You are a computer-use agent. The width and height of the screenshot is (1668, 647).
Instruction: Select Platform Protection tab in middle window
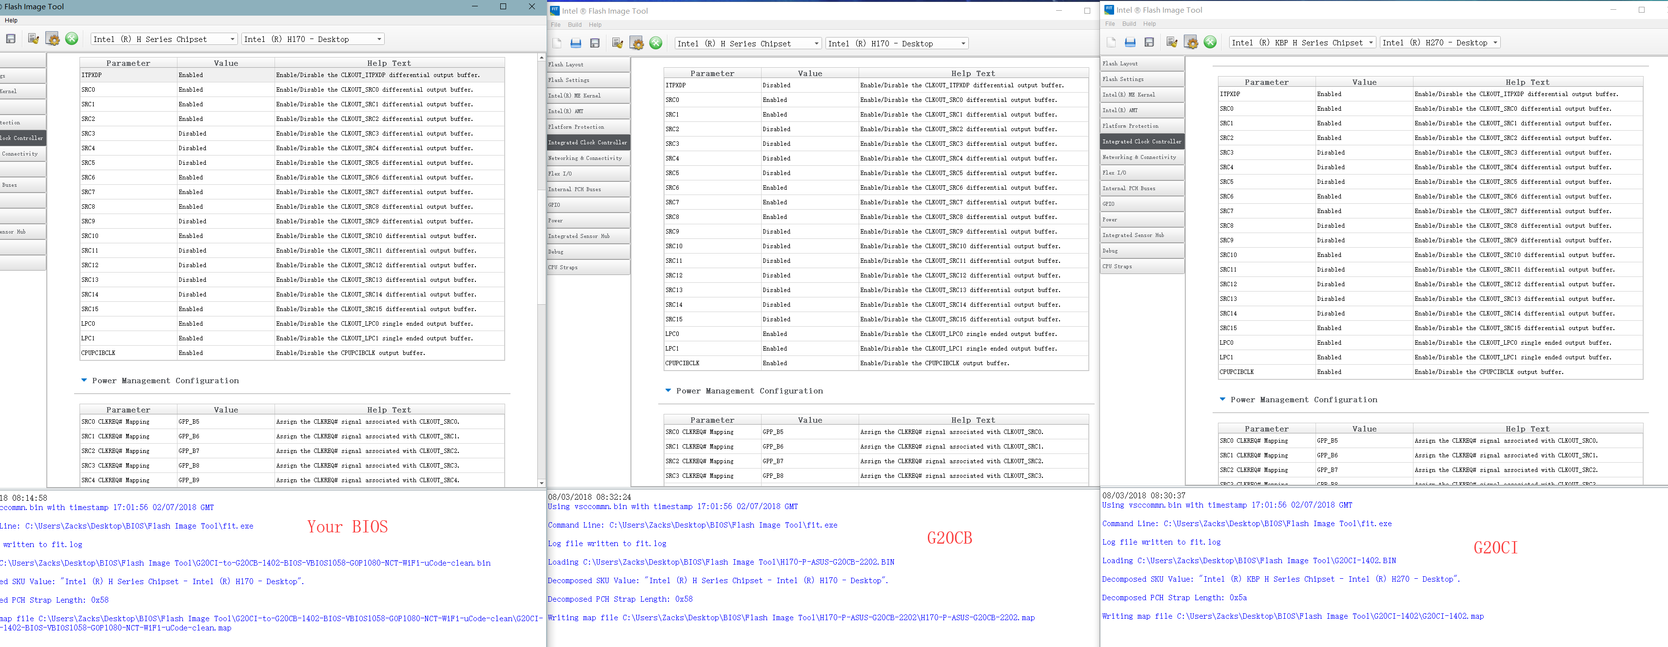pyautogui.click(x=588, y=127)
